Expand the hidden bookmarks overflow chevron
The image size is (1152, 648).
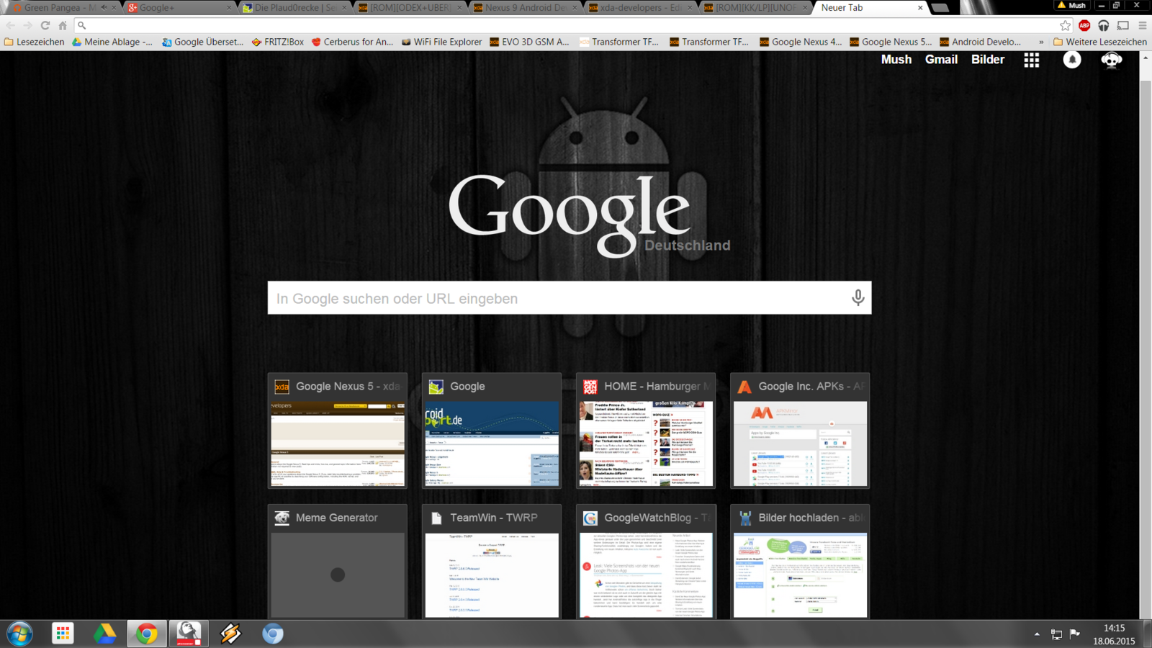(1041, 42)
